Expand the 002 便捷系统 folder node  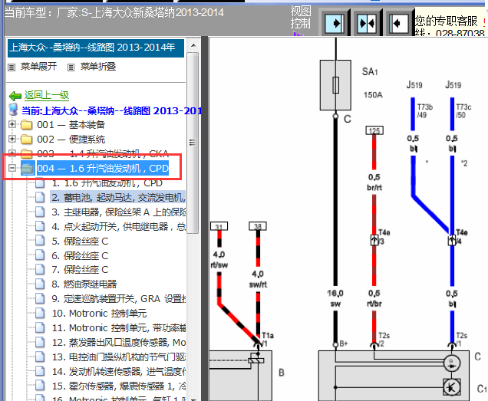pos(12,139)
